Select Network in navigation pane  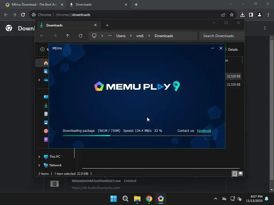pyautogui.click(x=56, y=165)
